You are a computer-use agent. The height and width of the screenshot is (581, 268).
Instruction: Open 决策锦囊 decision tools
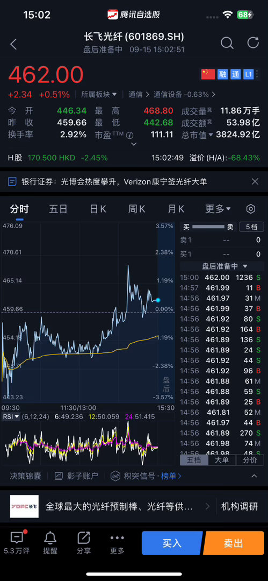(25, 476)
